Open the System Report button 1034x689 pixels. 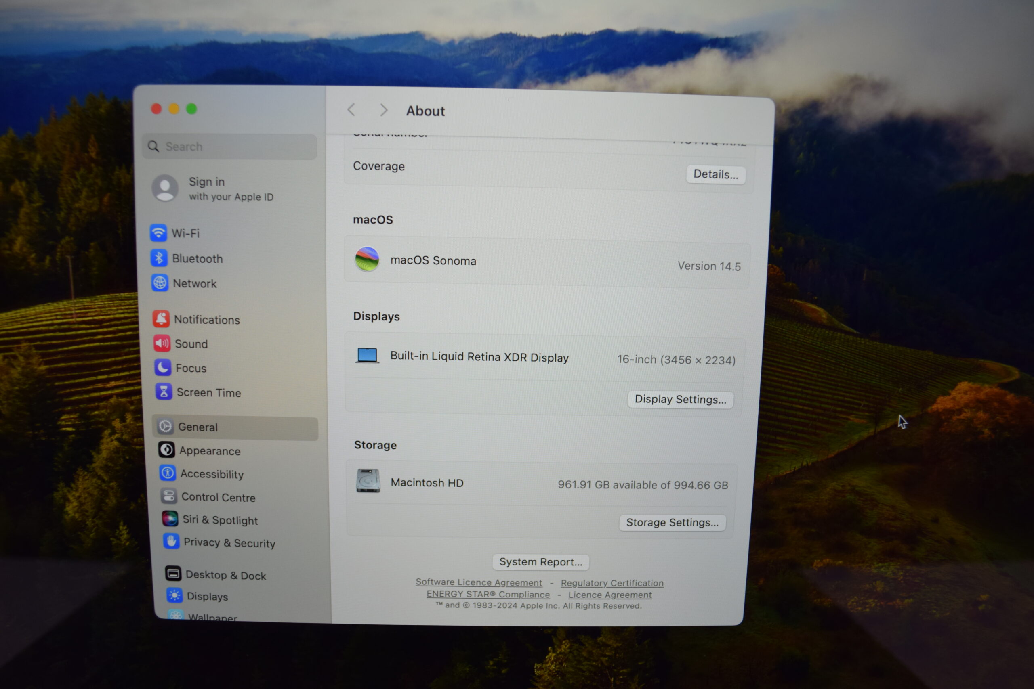541,562
